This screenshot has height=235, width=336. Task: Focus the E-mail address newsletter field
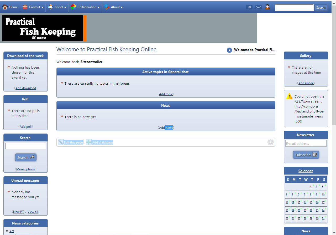(x=306, y=144)
